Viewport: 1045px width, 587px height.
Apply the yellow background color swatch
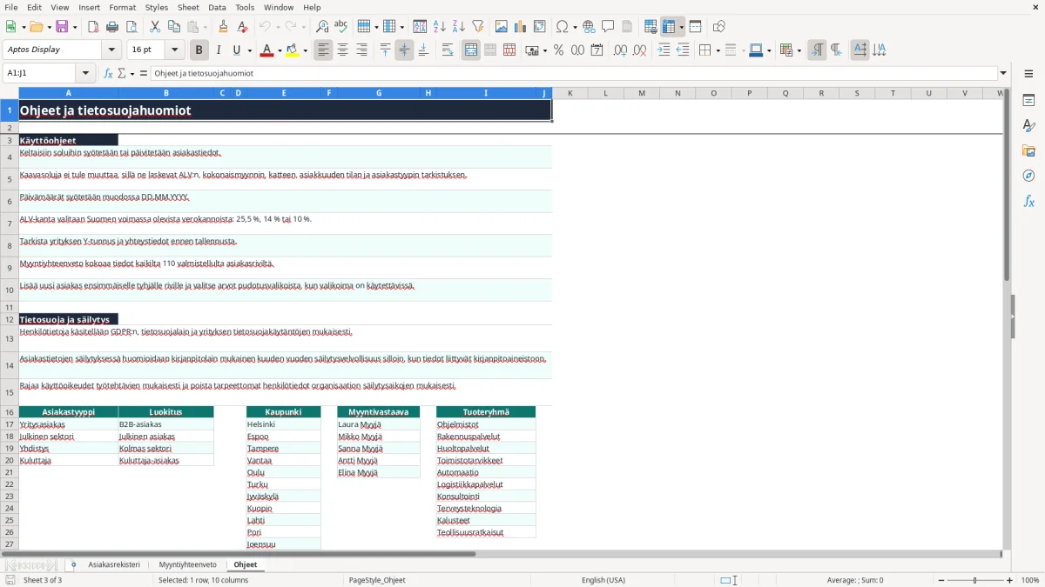tap(293, 50)
